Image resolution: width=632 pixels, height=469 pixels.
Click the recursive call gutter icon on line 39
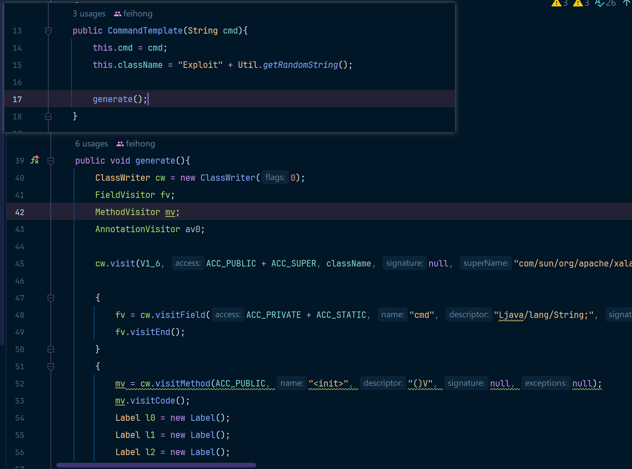pyautogui.click(x=35, y=160)
